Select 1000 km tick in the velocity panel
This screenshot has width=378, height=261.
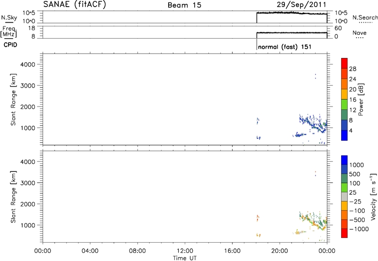[28, 225]
